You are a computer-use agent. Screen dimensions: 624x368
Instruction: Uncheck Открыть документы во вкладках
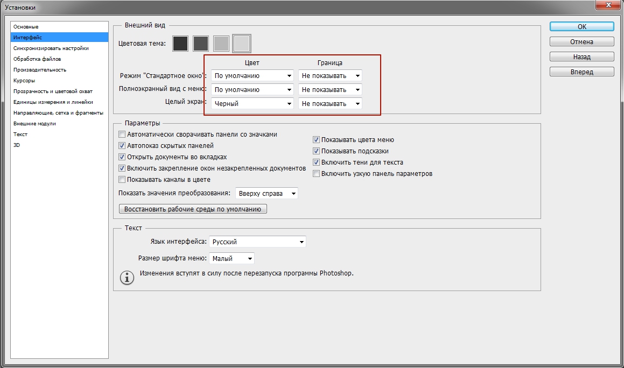[122, 157]
